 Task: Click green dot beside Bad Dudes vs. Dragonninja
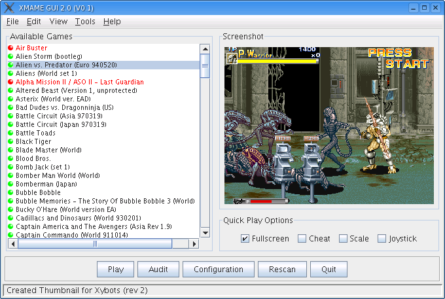tap(10, 107)
